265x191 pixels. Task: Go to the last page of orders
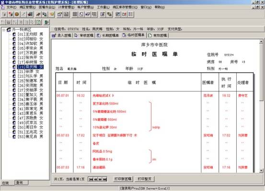coord(105,180)
